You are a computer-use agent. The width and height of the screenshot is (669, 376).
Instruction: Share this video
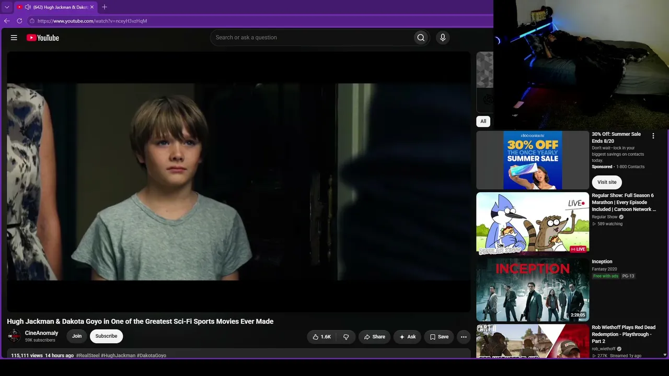374,337
